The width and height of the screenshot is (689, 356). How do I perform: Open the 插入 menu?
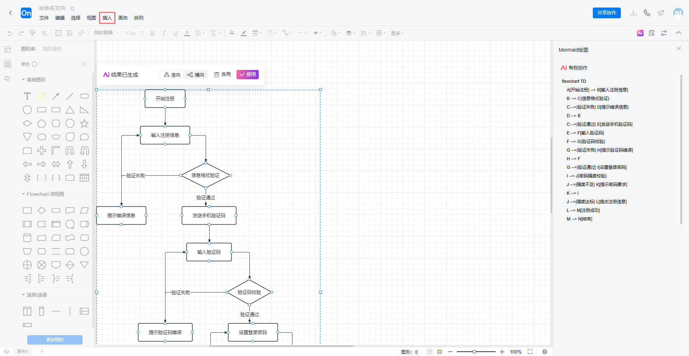point(107,18)
